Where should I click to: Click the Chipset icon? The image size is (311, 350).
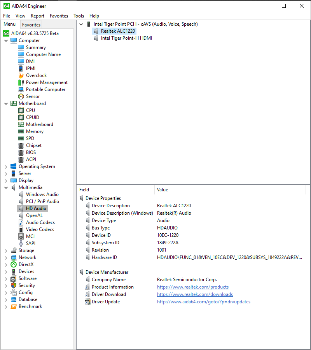(x=21, y=145)
